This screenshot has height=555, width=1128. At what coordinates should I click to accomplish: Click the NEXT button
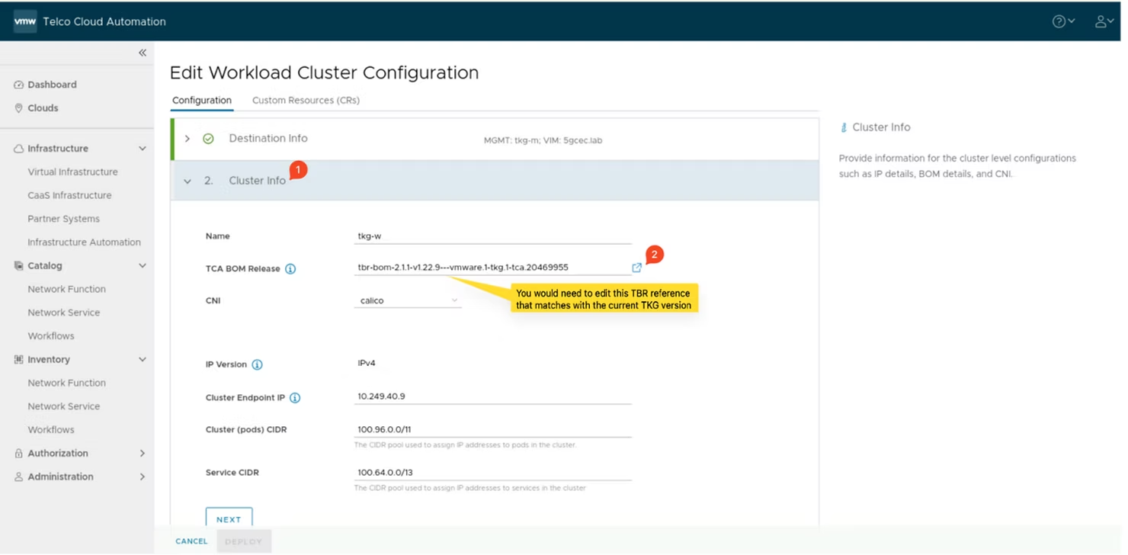(x=229, y=518)
